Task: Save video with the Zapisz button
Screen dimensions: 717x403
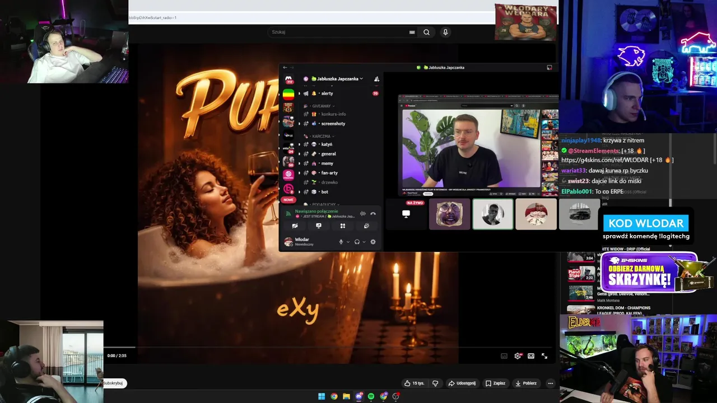Action: [x=495, y=383]
